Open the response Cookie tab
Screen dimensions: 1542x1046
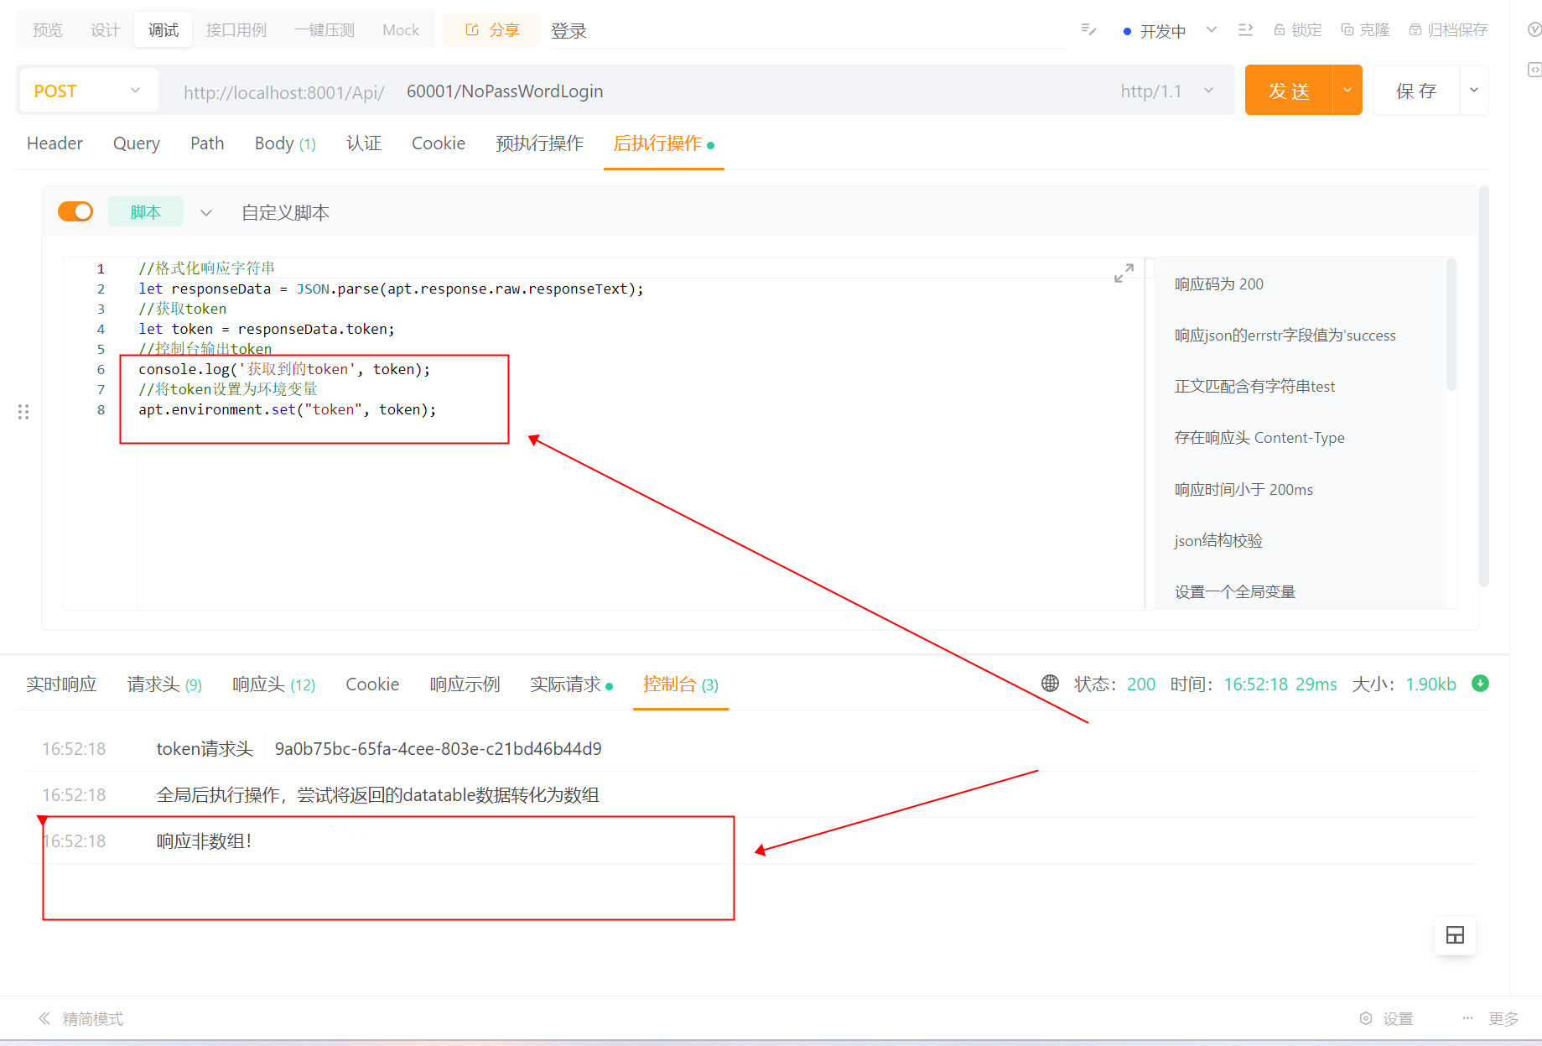[x=372, y=684]
